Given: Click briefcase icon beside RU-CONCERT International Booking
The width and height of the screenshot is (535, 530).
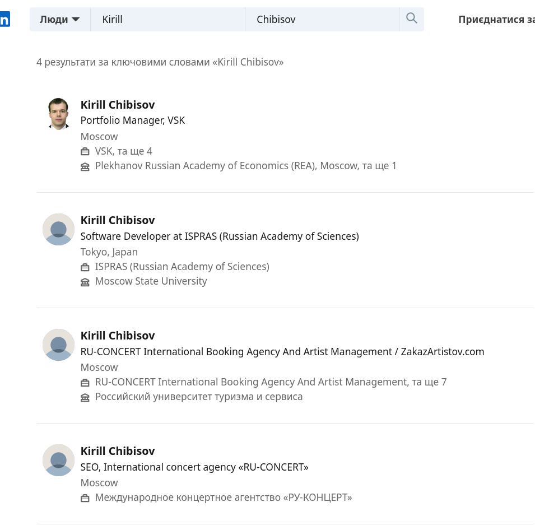Looking at the screenshot, I should pos(85,383).
